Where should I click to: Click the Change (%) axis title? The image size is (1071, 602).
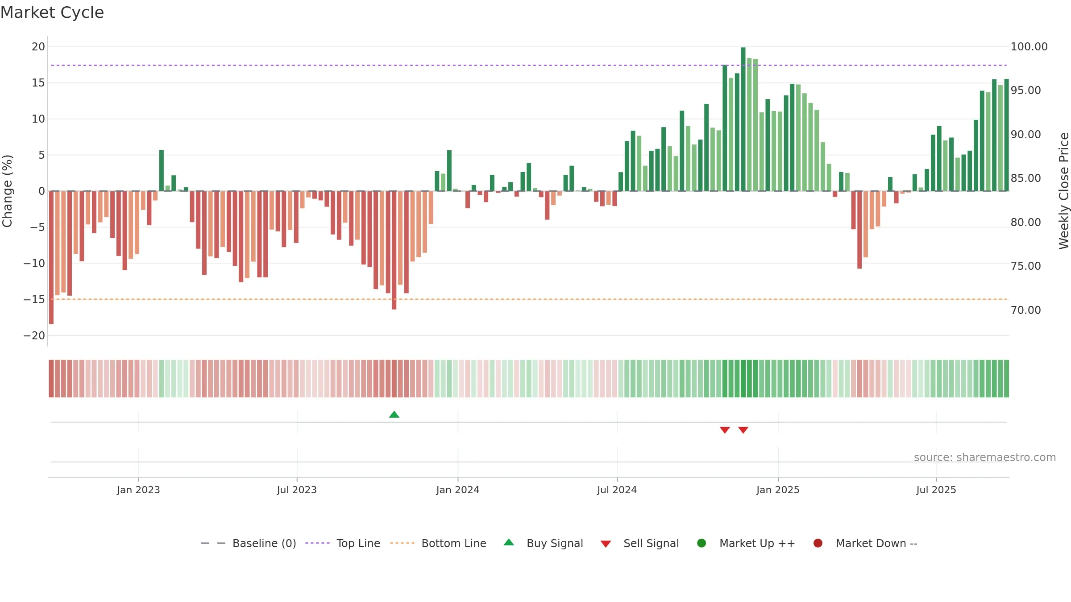click(x=7, y=191)
